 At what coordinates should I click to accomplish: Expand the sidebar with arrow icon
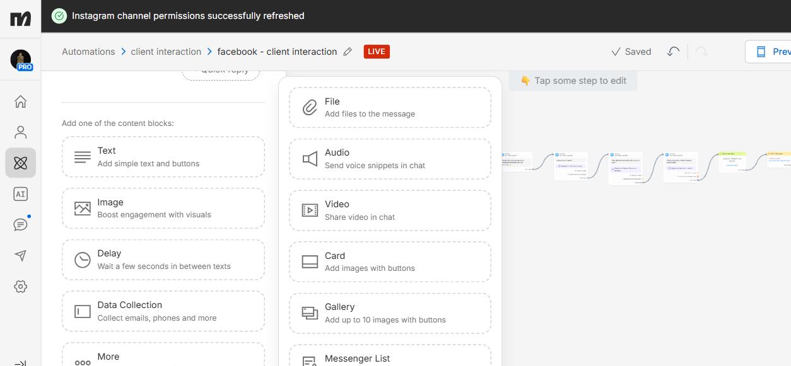coord(20,362)
